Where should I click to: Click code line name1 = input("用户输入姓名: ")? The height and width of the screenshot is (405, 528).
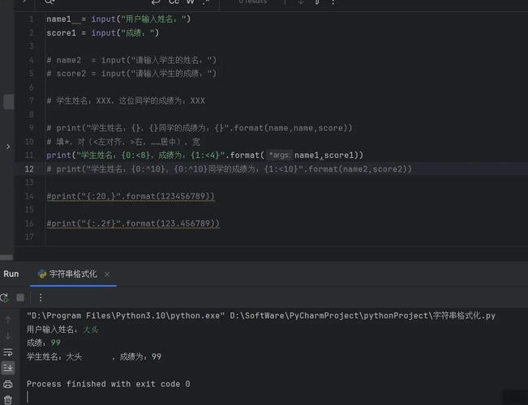[118, 19]
